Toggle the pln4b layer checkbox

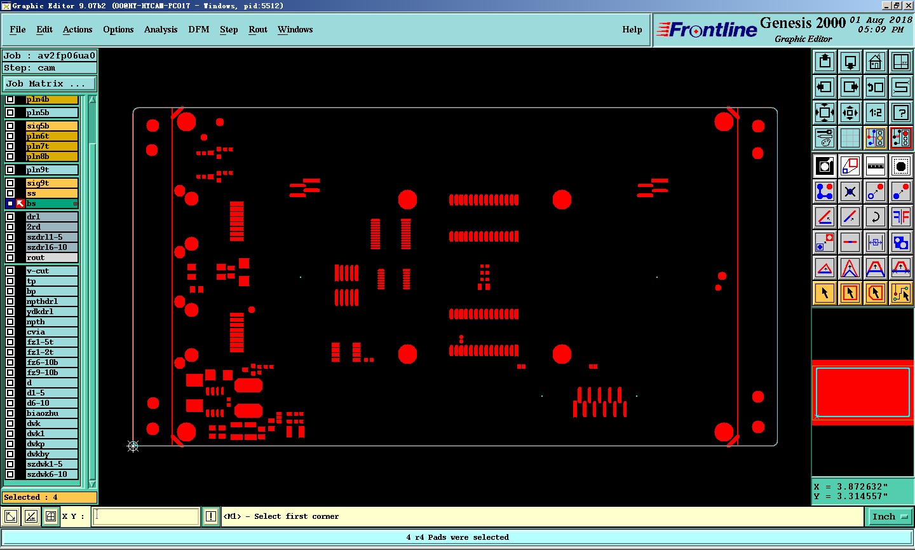pyautogui.click(x=10, y=99)
